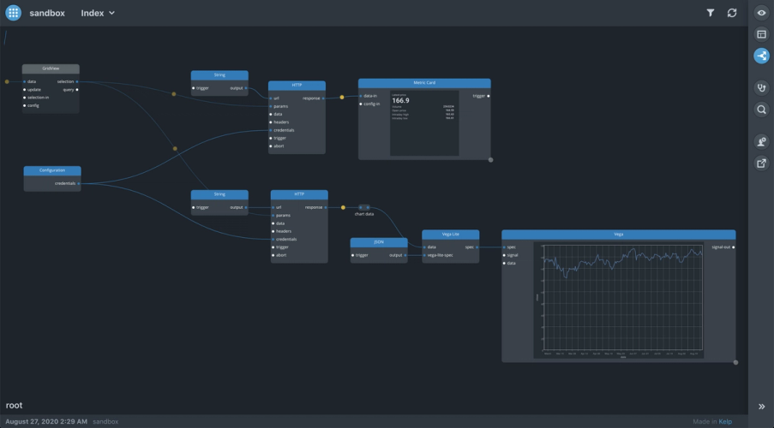Image resolution: width=774 pixels, height=428 pixels.
Task: Click the credentials port on Configuration node
Action: pyautogui.click(x=79, y=183)
